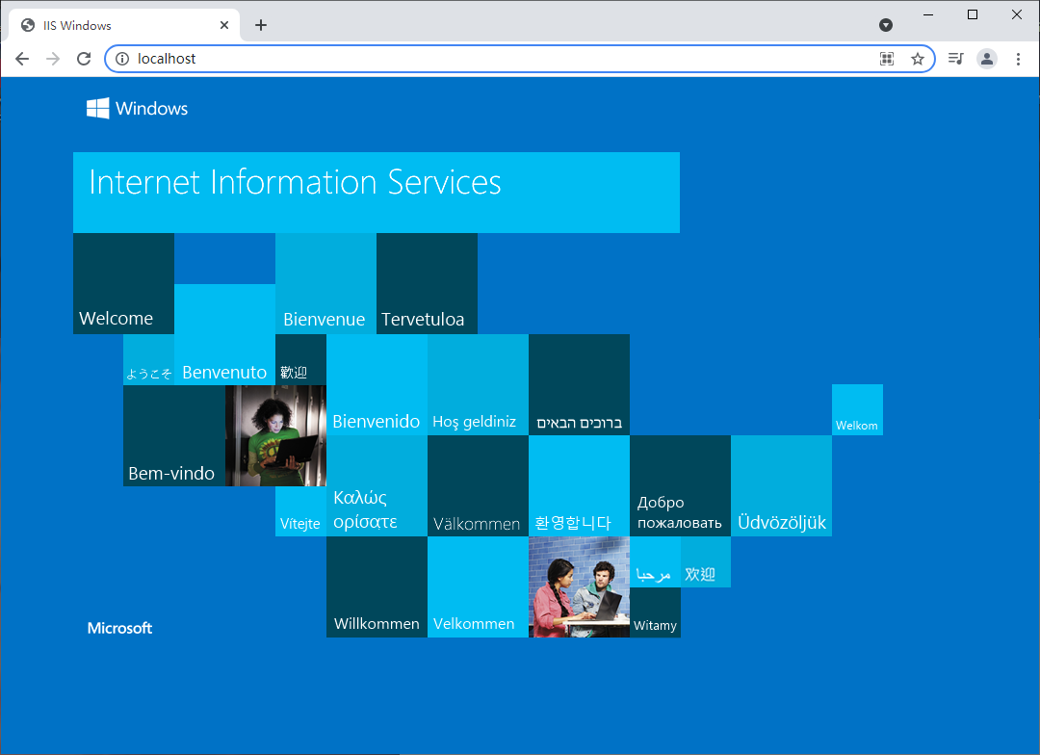
Task: Minimize the Chrome window
Action: (x=928, y=14)
